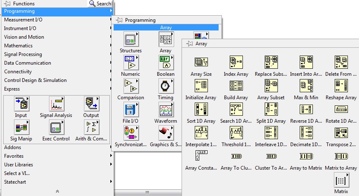Select the Array Size function icon
This screenshot has width=359, height=196.
coord(201,62)
